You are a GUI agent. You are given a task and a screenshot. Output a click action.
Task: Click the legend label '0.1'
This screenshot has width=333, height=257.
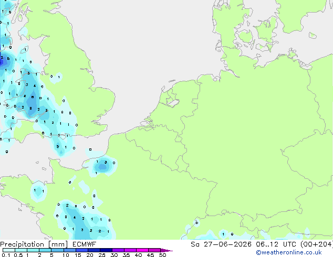6,255
